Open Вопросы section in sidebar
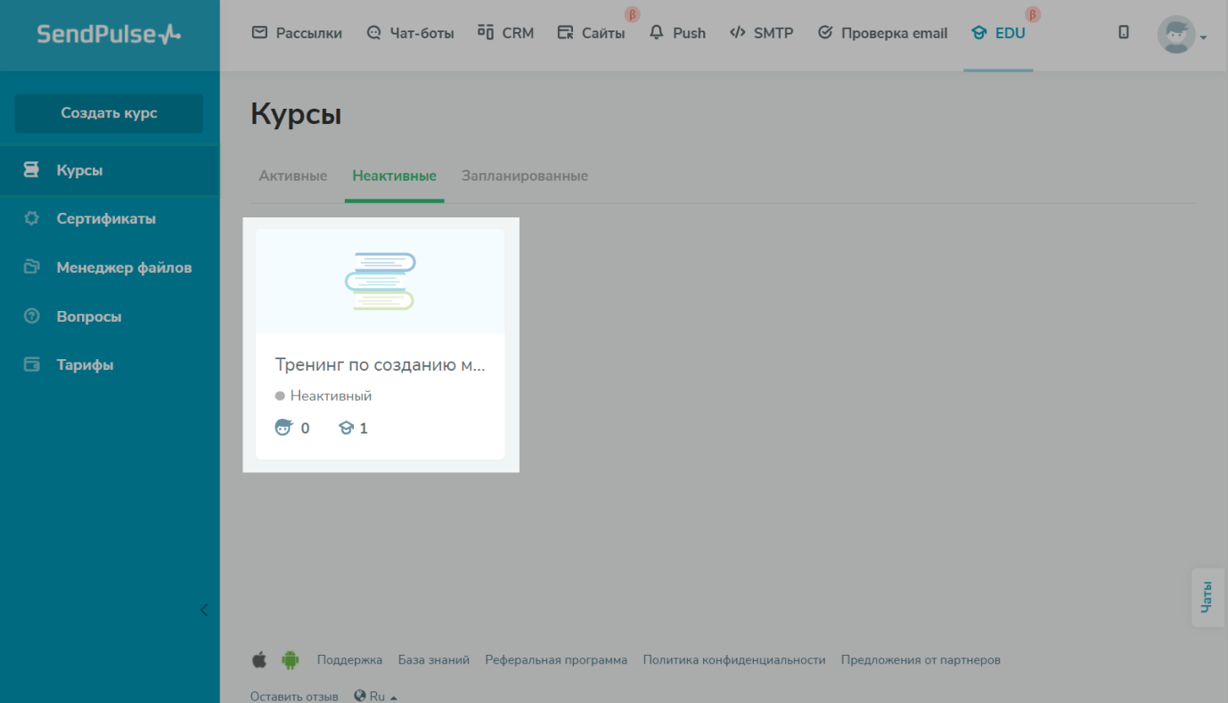Image resolution: width=1228 pixels, height=703 pixels. 88,316
